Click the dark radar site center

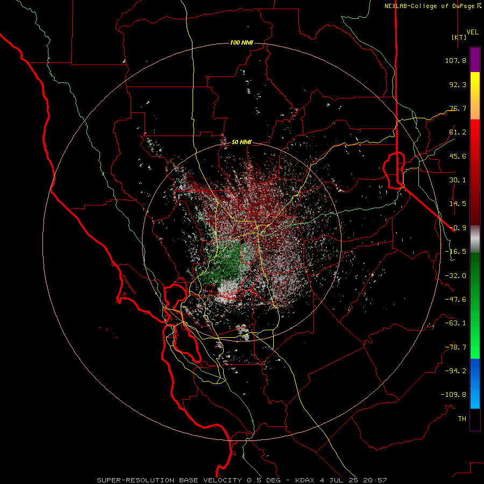click(243, 242)
